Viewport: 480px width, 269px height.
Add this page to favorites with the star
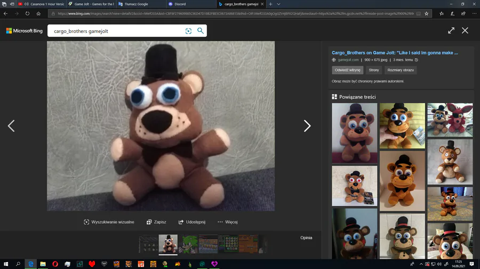[x=427, y=13]
